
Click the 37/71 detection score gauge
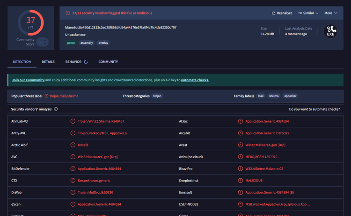(31, 22)
